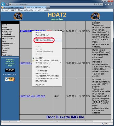114x126 pixels.
Task: Open the お気に入り(A) menu
Action: 29,10
